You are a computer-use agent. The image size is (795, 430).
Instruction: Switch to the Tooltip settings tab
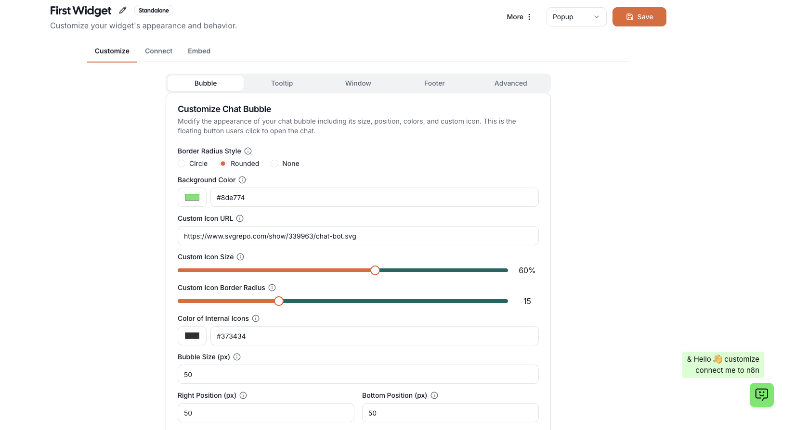coord(282,83)
